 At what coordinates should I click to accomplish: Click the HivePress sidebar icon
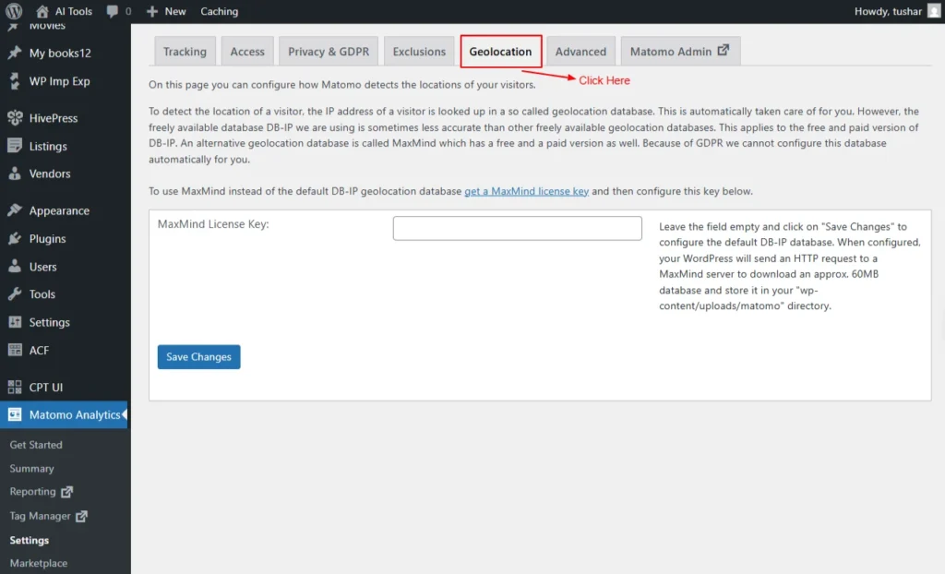coord(15,118)
